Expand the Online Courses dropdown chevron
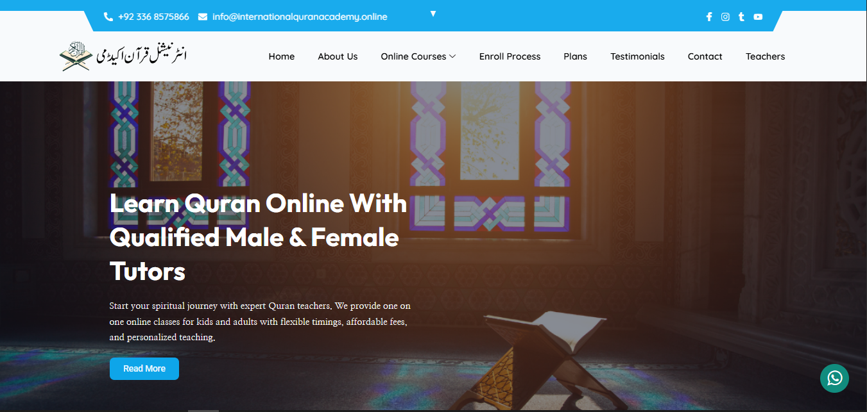 point(452,56)
